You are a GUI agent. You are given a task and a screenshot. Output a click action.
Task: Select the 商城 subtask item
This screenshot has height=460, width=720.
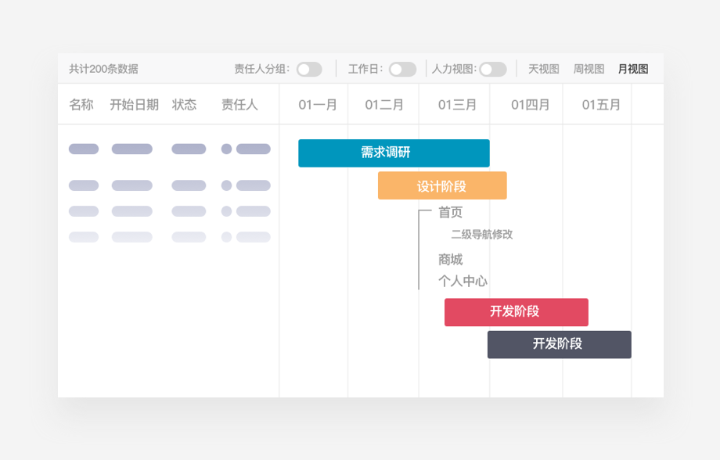click(x=450, y=260)
